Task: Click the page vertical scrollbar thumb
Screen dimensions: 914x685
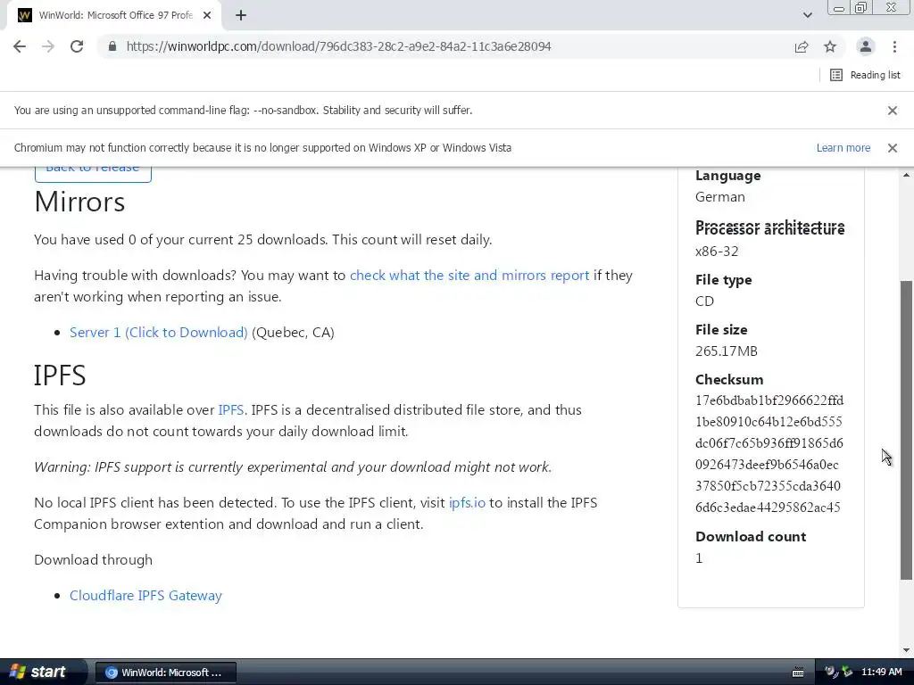Action: point(907,430)
